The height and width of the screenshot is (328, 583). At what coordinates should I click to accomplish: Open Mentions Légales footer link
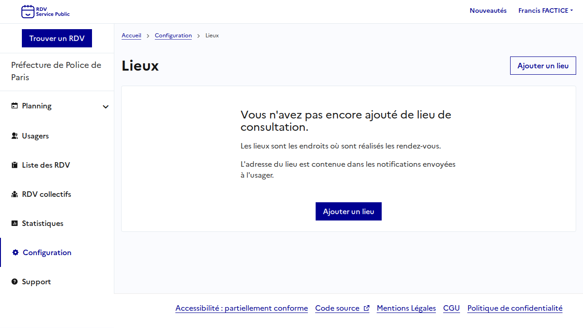tap(406, 308)
